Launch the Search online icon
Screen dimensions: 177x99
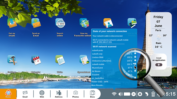(60, 23)
